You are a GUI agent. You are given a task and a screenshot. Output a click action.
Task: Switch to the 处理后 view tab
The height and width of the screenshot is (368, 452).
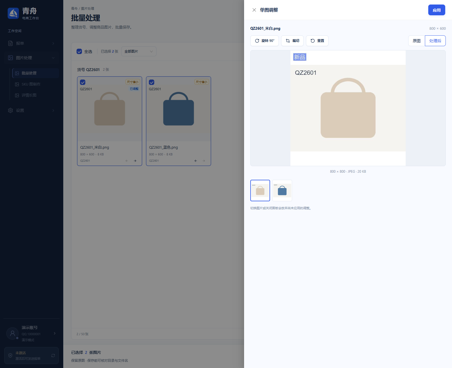point(435,41)
